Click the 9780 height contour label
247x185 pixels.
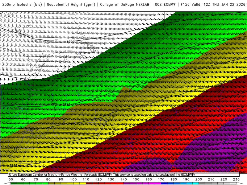[x=66, y=105]
